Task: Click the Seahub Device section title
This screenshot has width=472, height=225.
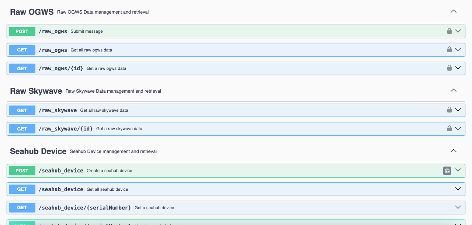Action: click(38, 151)
